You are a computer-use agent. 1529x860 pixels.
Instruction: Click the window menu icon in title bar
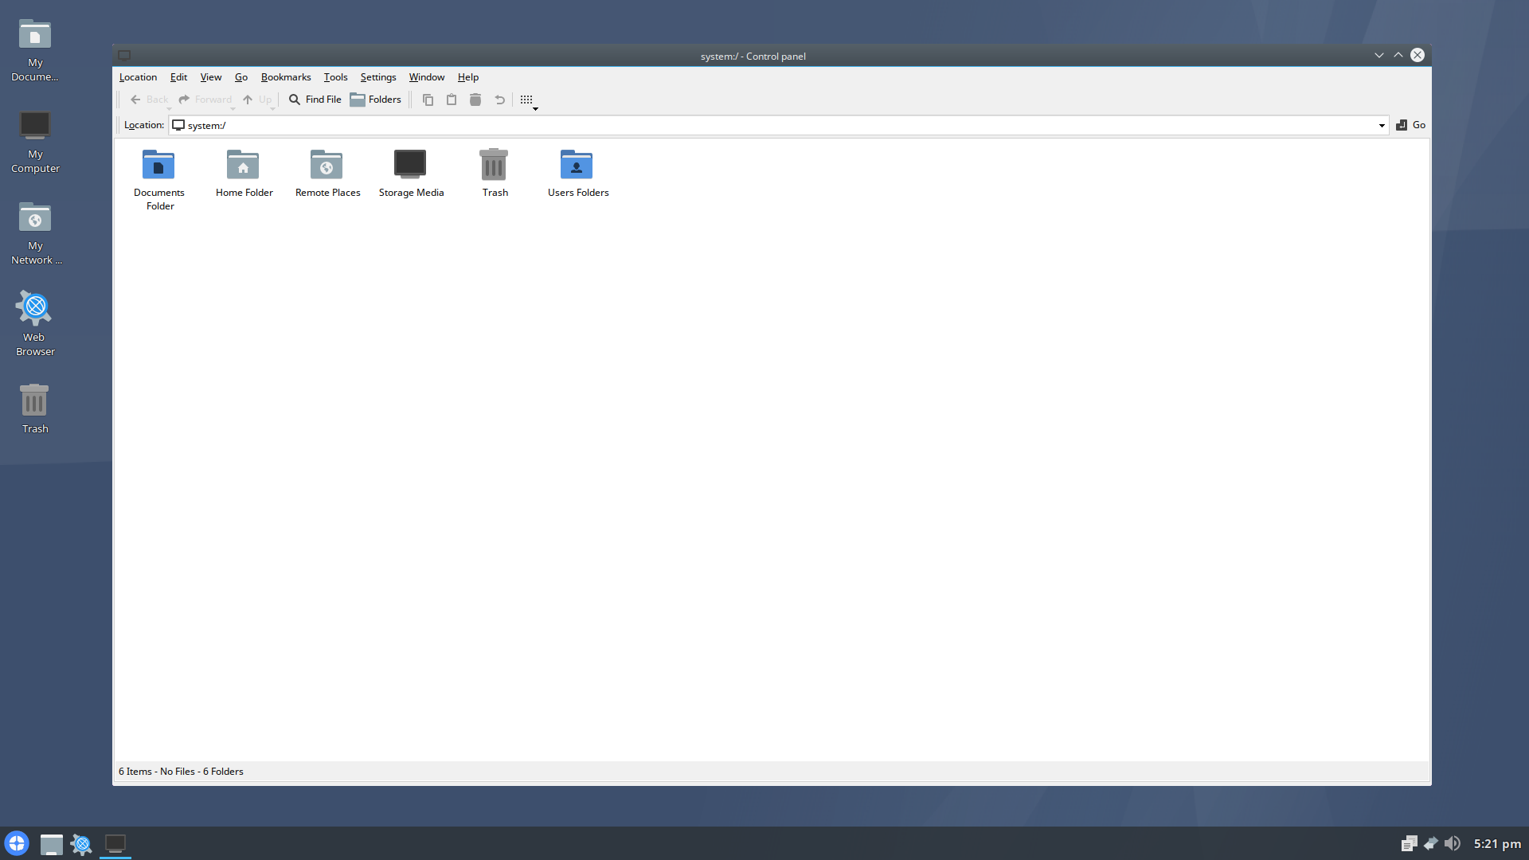pos(124,56)
